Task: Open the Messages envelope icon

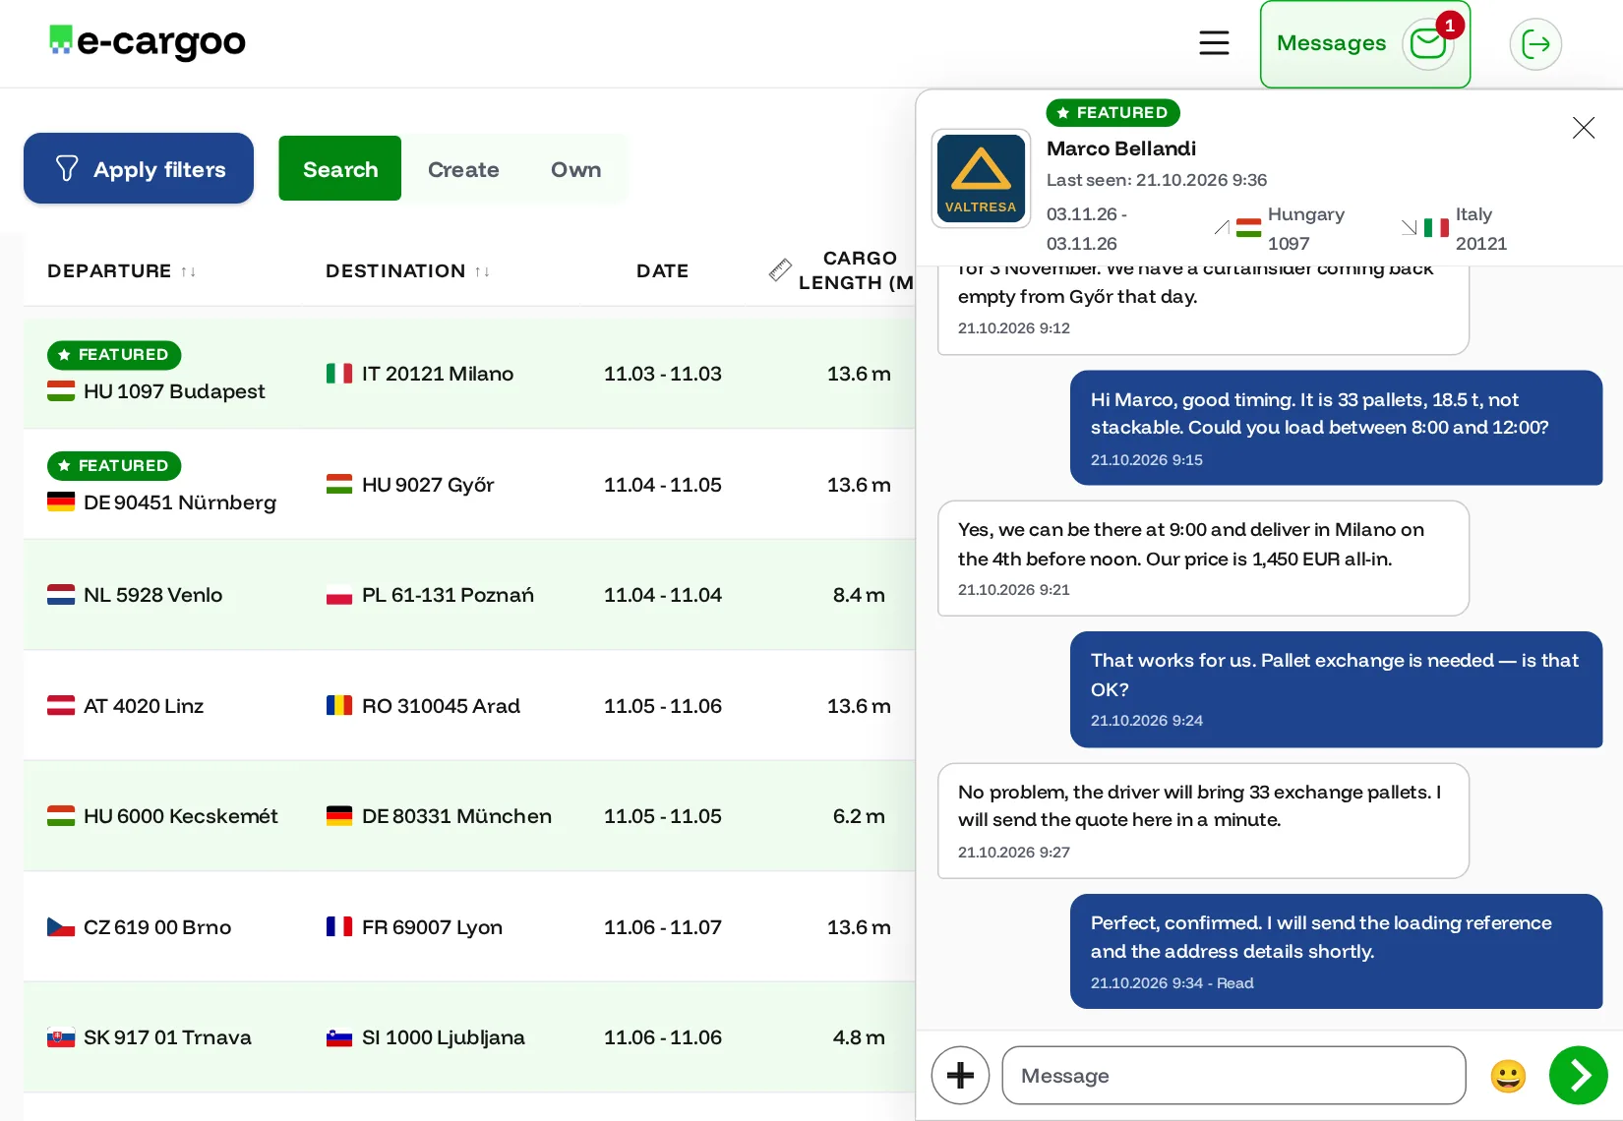Action: tap(1427, 43)
